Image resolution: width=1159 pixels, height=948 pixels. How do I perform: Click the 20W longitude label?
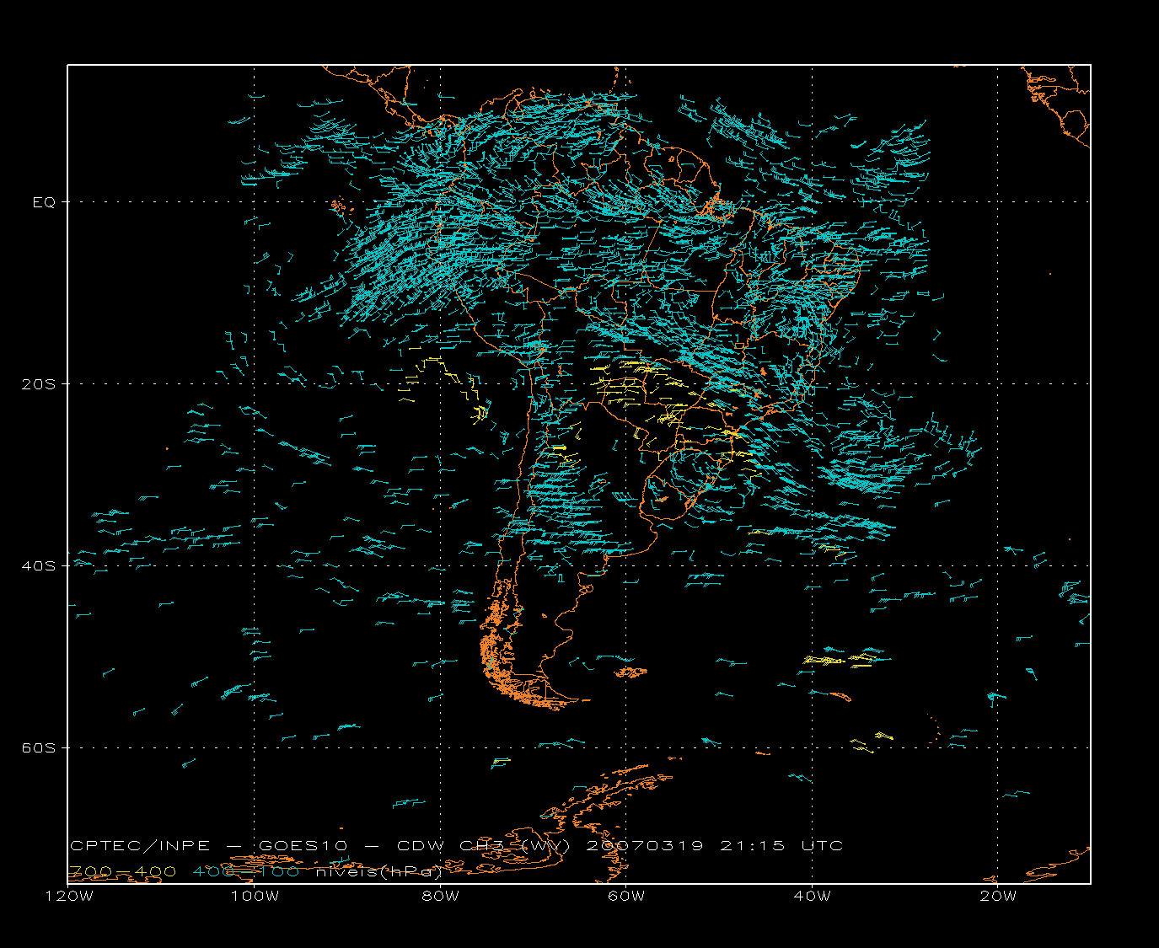point(998,896)
